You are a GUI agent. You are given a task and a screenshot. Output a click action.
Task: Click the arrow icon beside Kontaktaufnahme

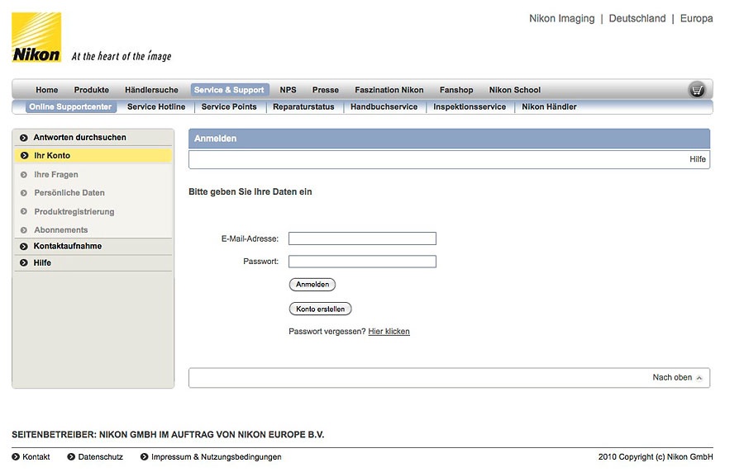click(x=24, y=246)
